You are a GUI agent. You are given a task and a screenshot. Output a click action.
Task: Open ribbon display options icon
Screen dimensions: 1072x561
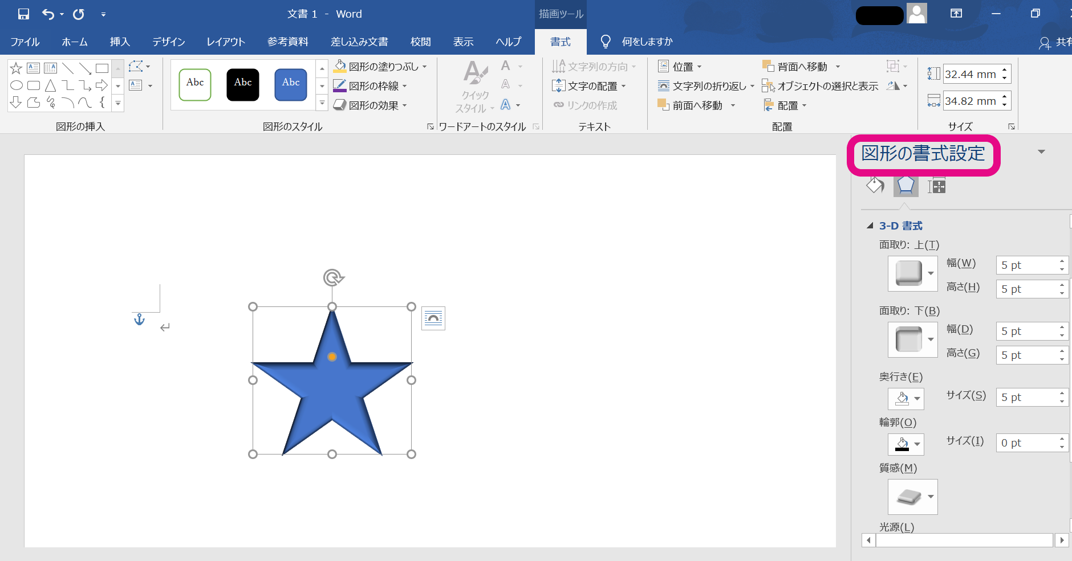click(957, 14)
